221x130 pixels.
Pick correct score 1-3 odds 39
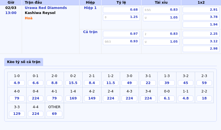point(167,83)
